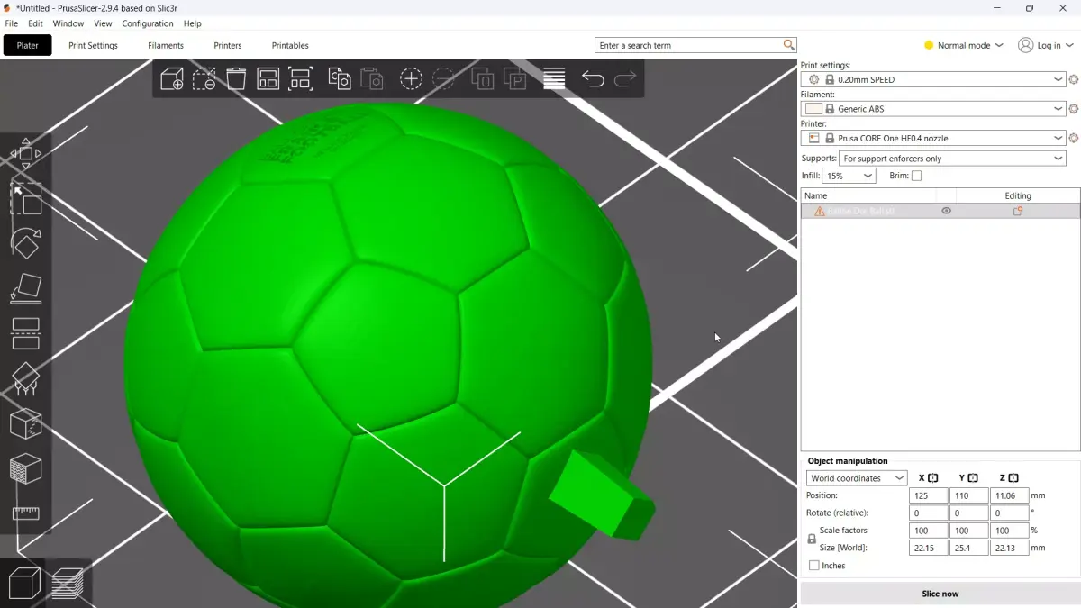Select the Plater tab
Viewport: 1081px width, 608px height.
tap(28, 45)
